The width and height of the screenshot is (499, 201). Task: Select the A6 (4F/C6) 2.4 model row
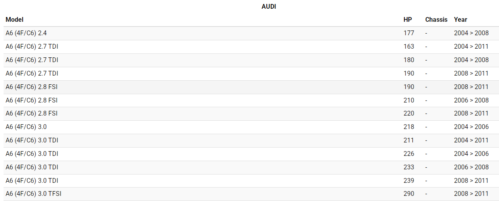27,33
